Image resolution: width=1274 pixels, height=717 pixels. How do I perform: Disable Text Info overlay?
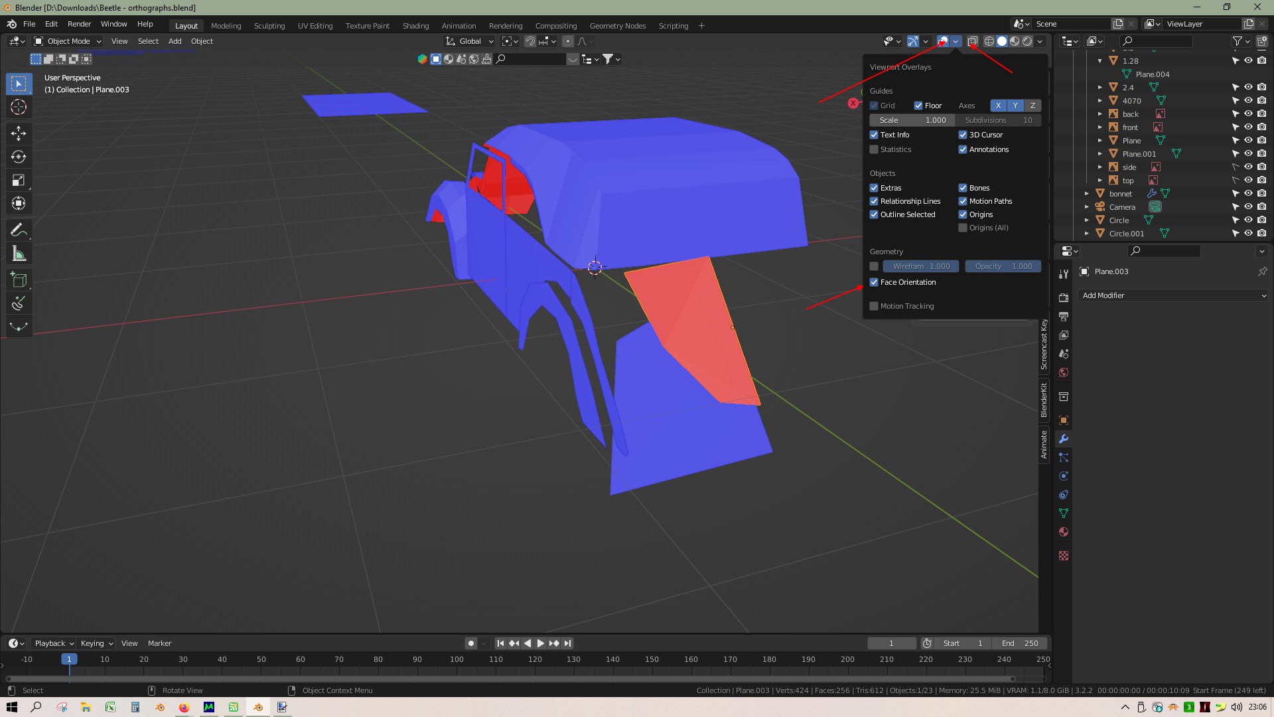tap(874, 135)
